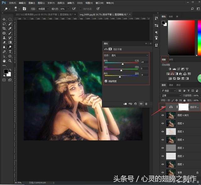Select the Blur (droplet) tool
201x185 pixels.
pos(4,47)
